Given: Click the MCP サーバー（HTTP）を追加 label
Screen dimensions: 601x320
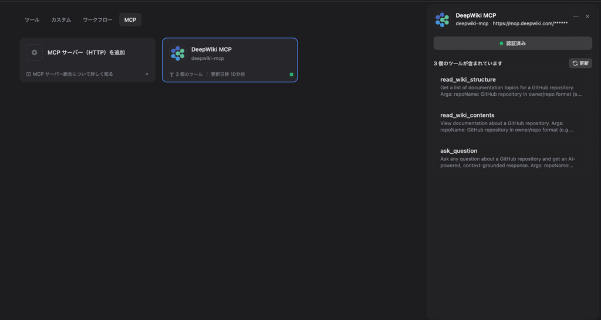Looking at the screenshot, I should point(86,52).
